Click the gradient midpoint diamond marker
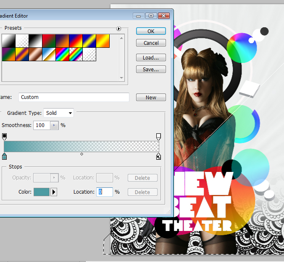This screenshot has width=284, height=262. click(x=82, y=154)
